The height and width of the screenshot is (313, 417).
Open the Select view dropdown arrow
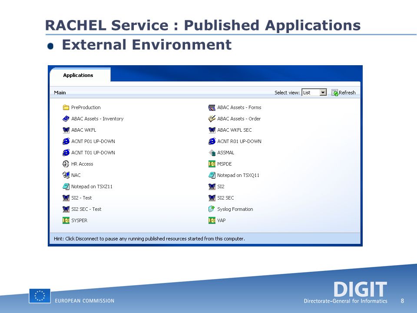pyautogui.click(x=323, y=93)
